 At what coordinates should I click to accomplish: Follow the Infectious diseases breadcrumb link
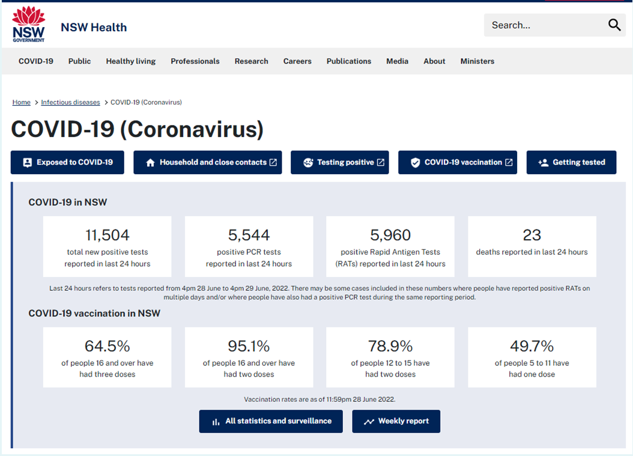coord(70,102)
